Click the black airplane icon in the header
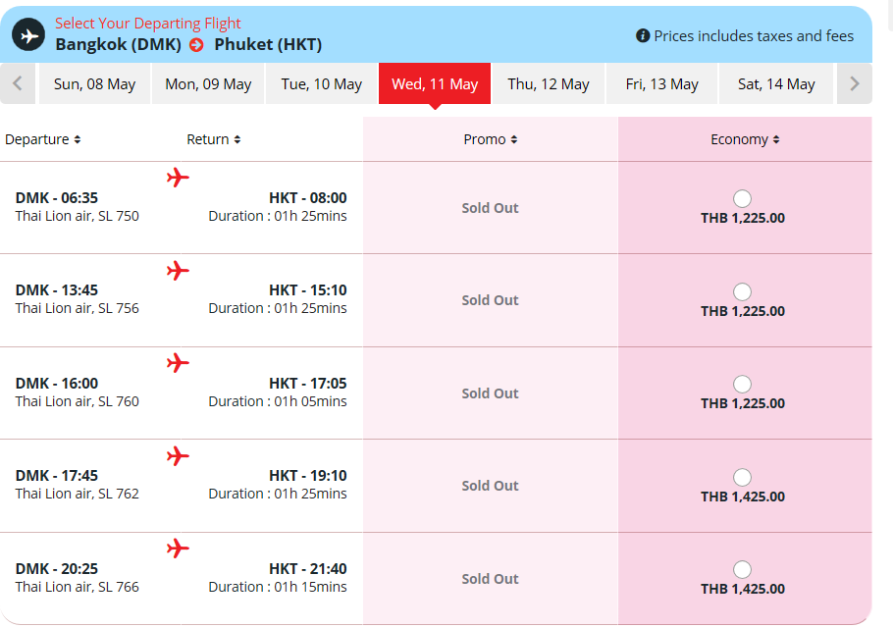893x628 pixels. click(28, 34)
